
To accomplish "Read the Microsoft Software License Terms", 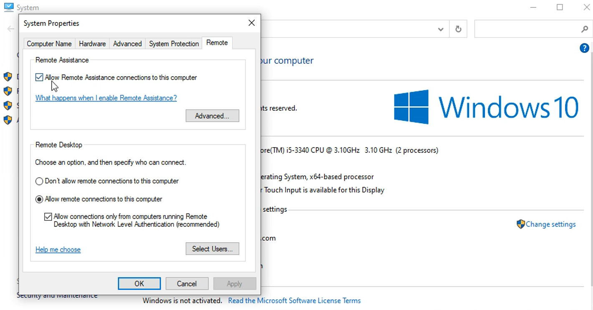I will [294, 300].
